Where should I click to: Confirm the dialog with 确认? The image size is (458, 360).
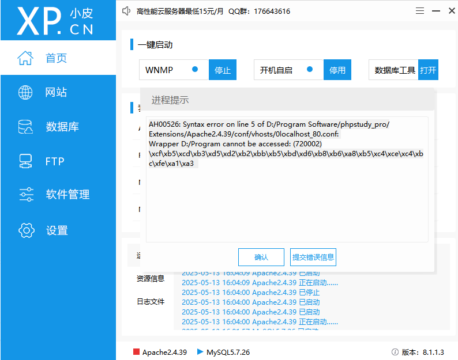(x=261, y=257)
